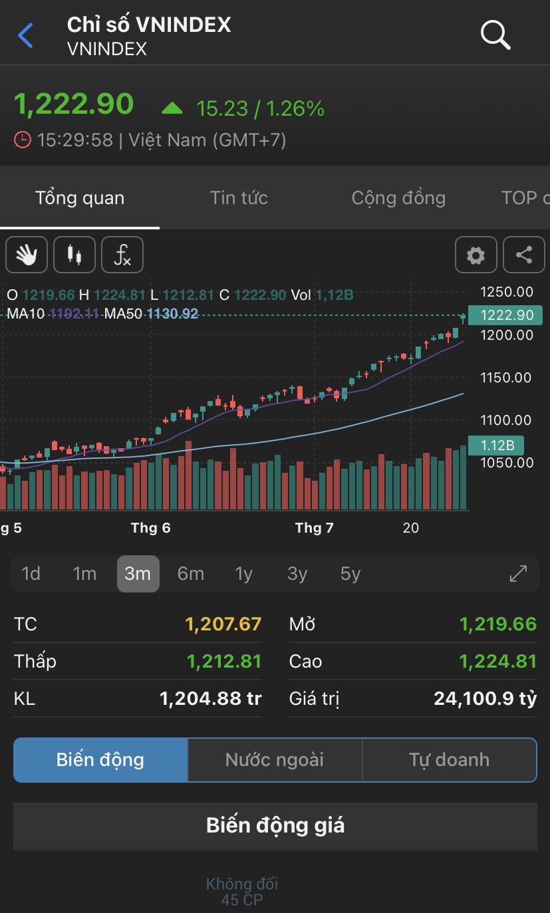Tap the Biến động segment button

click(100, 760)
